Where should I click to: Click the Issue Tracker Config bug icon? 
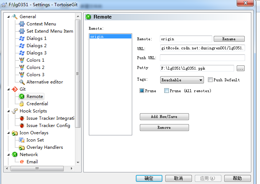22,126
